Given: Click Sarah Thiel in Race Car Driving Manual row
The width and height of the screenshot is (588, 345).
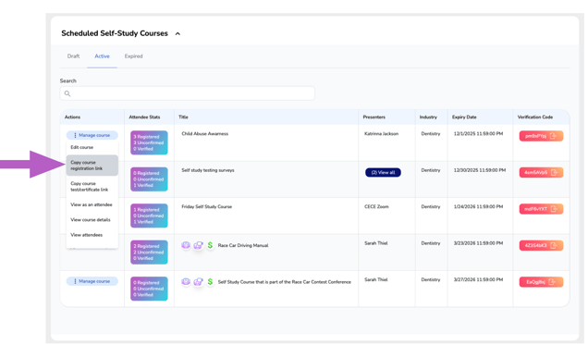Looking at the screenshot, I should (x=375, y=243).
